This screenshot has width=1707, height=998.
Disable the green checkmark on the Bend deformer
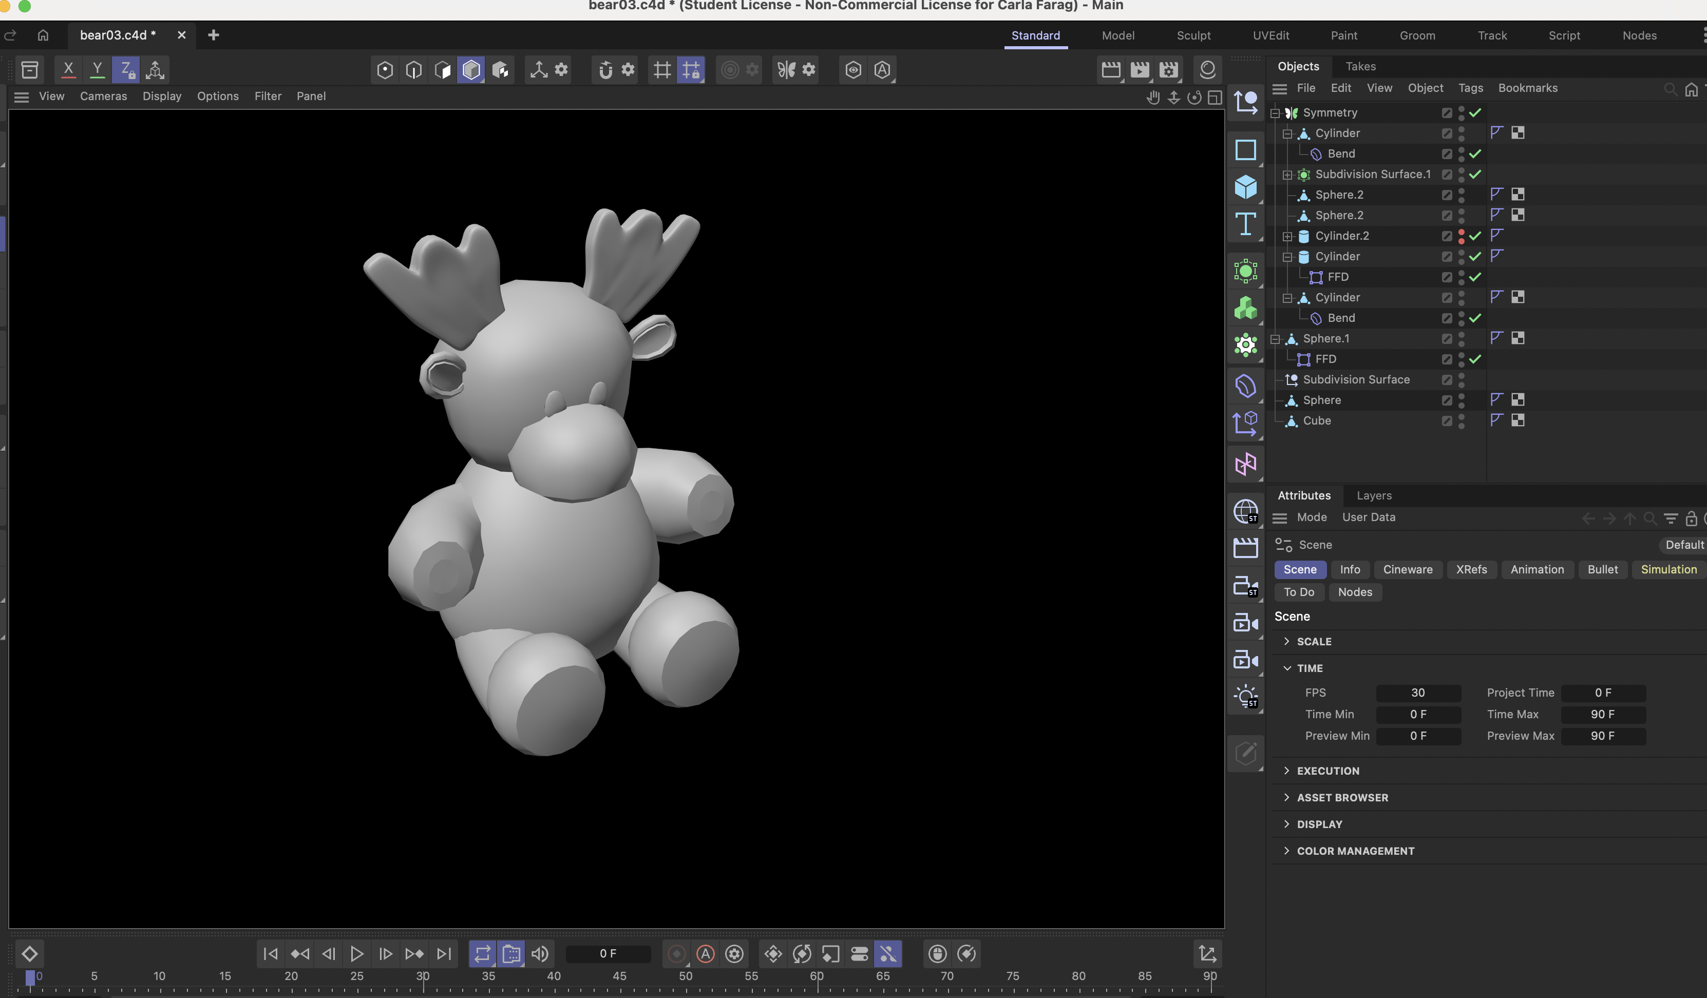1475,153
